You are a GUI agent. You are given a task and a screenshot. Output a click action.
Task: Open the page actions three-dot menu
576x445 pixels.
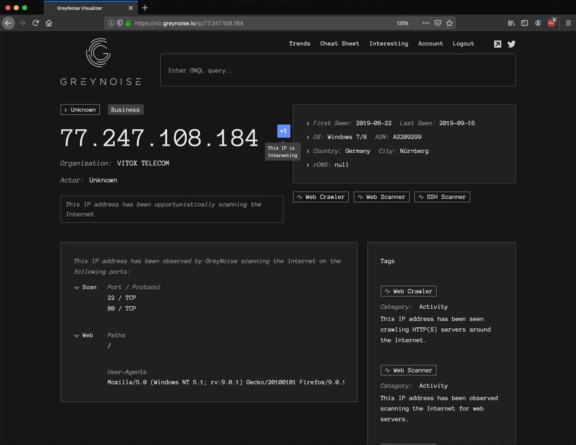(426, 23)
